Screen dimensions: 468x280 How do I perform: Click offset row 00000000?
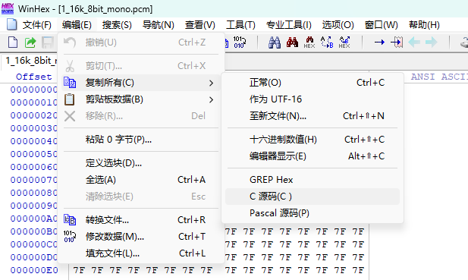(x=33, y=90)
